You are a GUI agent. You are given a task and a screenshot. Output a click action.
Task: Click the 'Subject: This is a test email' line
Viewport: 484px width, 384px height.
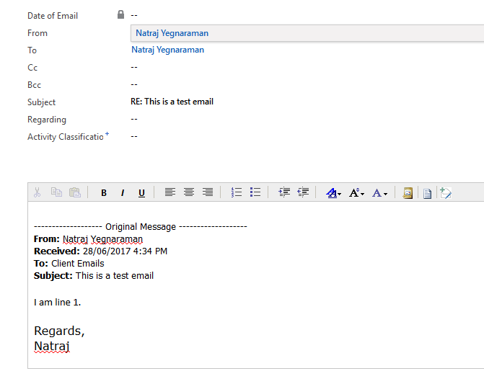click(94, 276)
